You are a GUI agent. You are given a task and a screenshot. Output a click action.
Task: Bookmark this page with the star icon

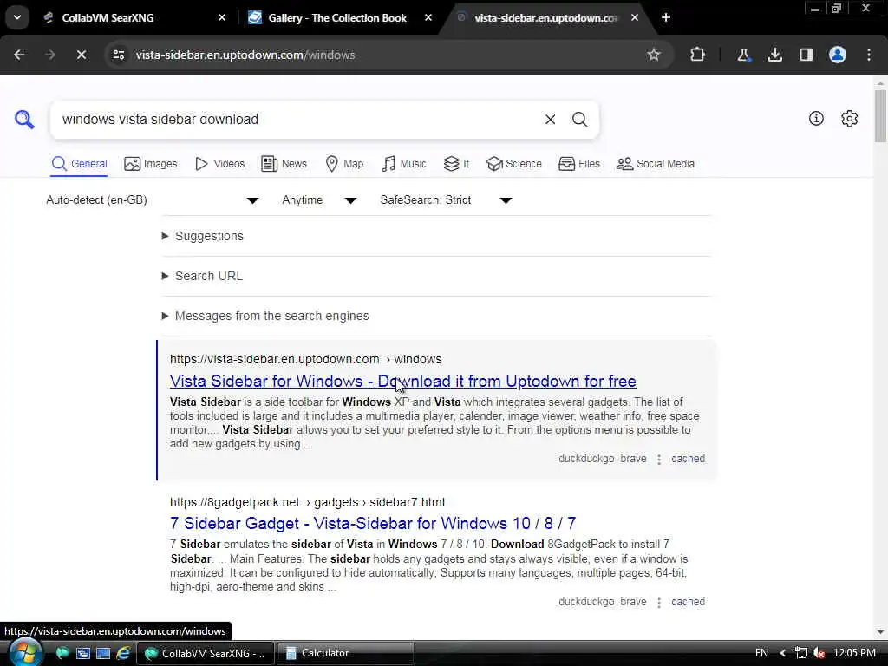pos(654,55)
